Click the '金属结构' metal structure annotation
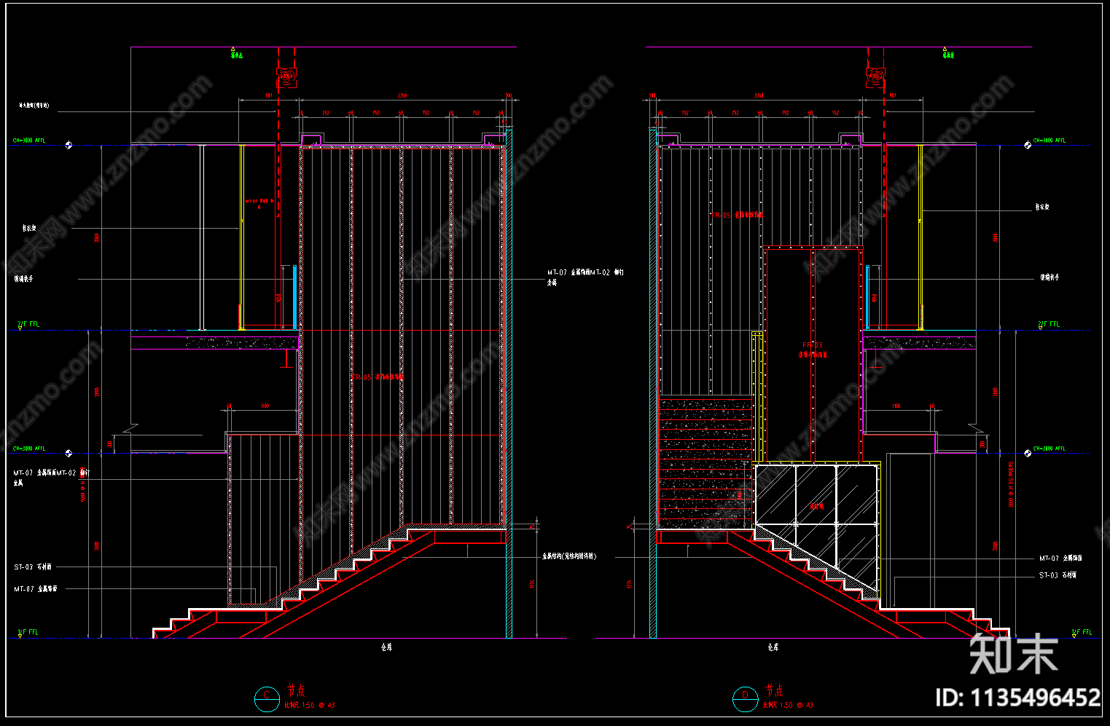Image resolution: width=1110 pixels, height=726 pixels. coord(569,556)
